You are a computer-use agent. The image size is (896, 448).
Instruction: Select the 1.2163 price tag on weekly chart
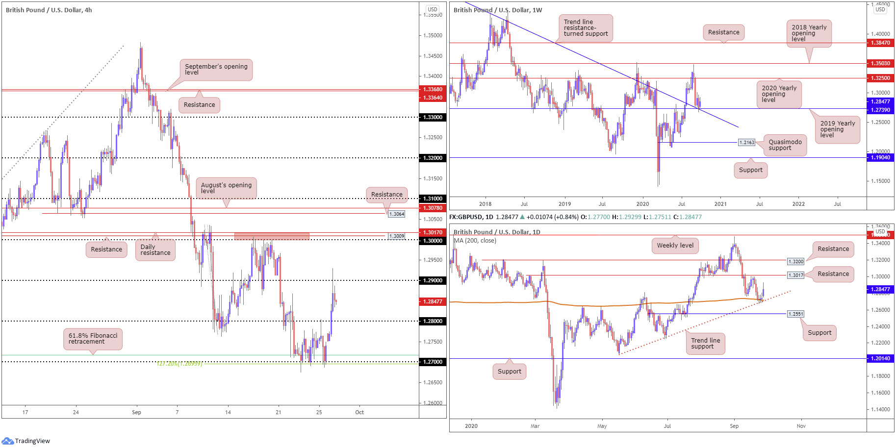coord(747,143)
